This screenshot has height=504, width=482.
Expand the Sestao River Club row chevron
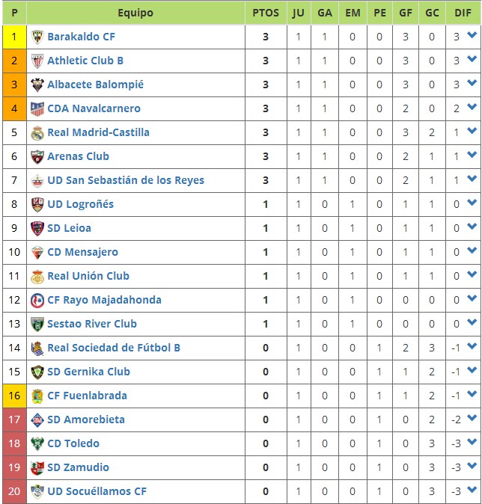coord(472,322)
